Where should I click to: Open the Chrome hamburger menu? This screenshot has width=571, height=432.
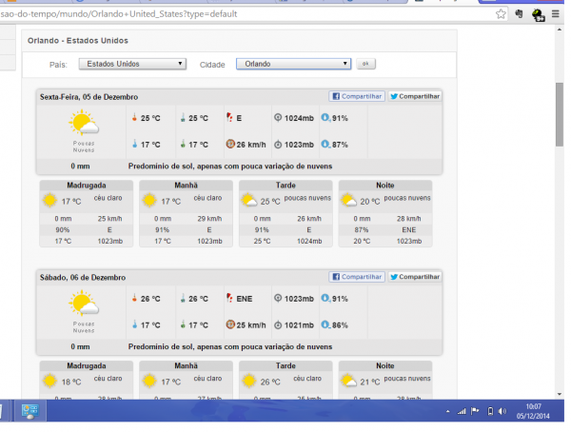coord(557,14)
